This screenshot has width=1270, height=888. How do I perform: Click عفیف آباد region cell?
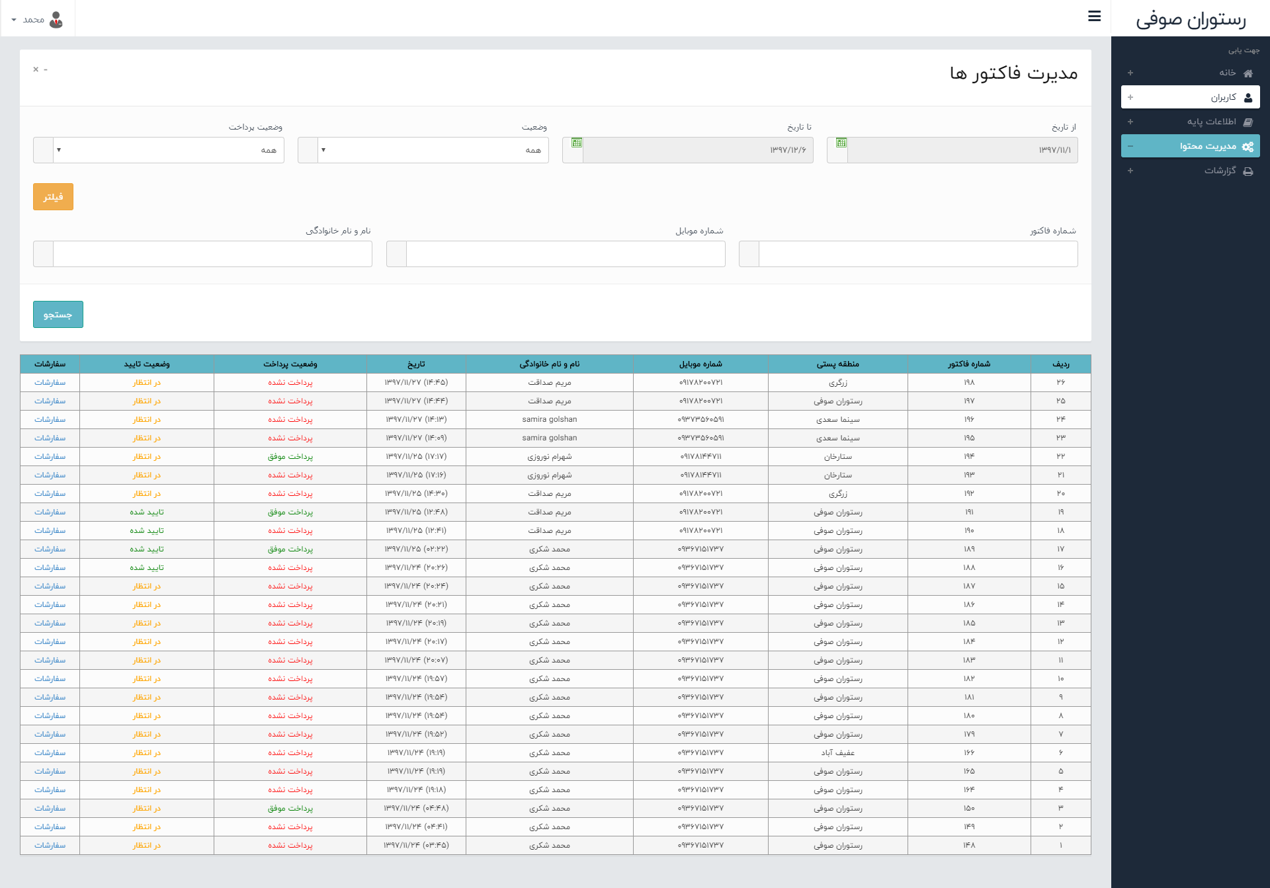click(x=837, y=752)
